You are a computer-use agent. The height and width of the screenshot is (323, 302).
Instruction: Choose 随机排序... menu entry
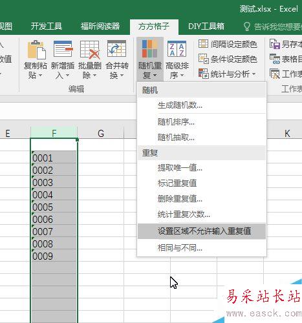(x=202, y=122)
